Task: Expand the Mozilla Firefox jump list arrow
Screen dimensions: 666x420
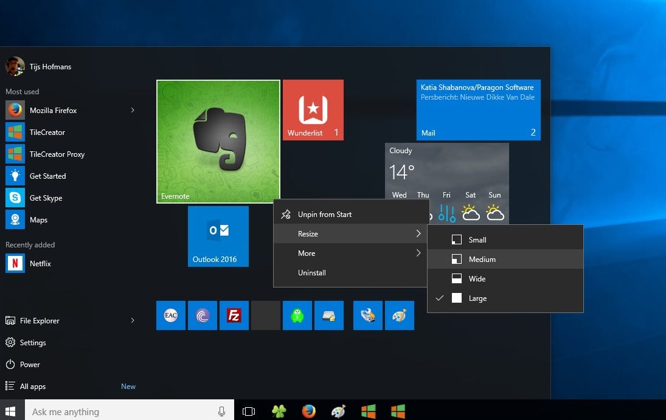Action: pyautogui.click(x=133, y=111)
